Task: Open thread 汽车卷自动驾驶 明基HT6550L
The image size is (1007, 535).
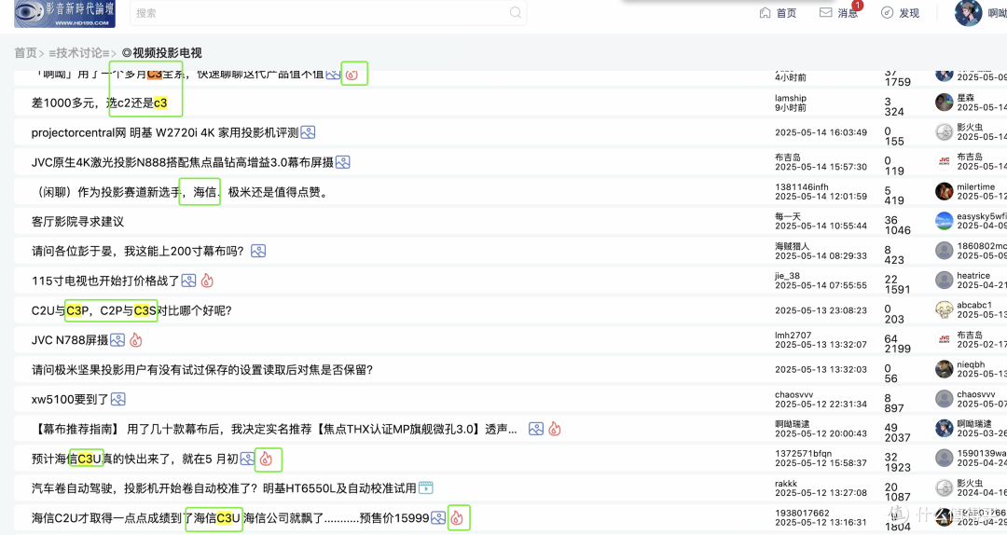Action: [x=224, y=488]
